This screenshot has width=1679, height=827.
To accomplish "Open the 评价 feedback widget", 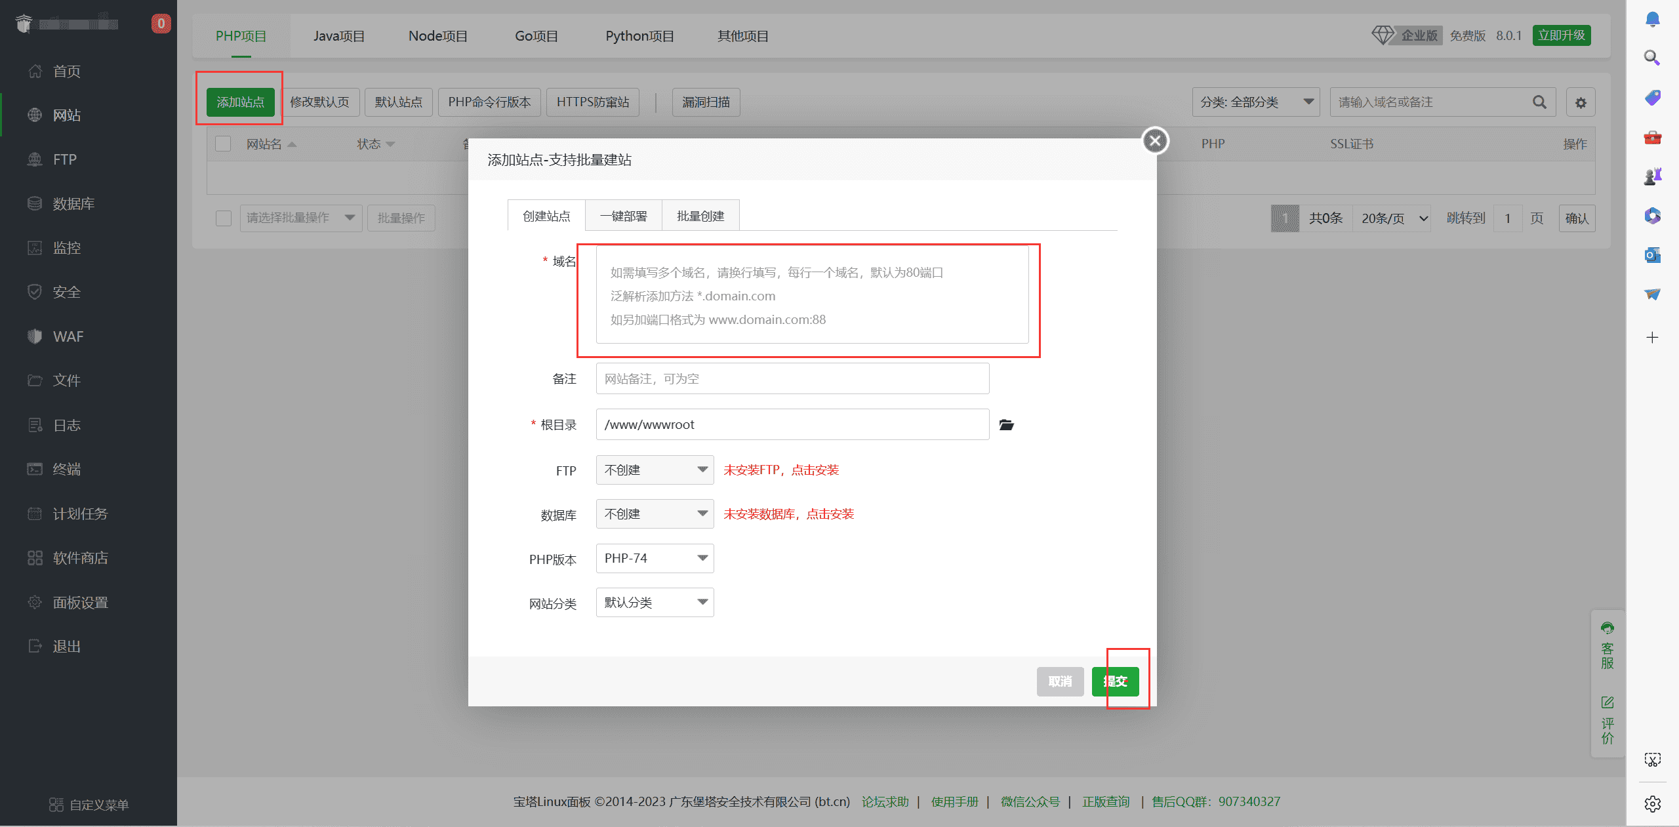I will (1607, 720).
